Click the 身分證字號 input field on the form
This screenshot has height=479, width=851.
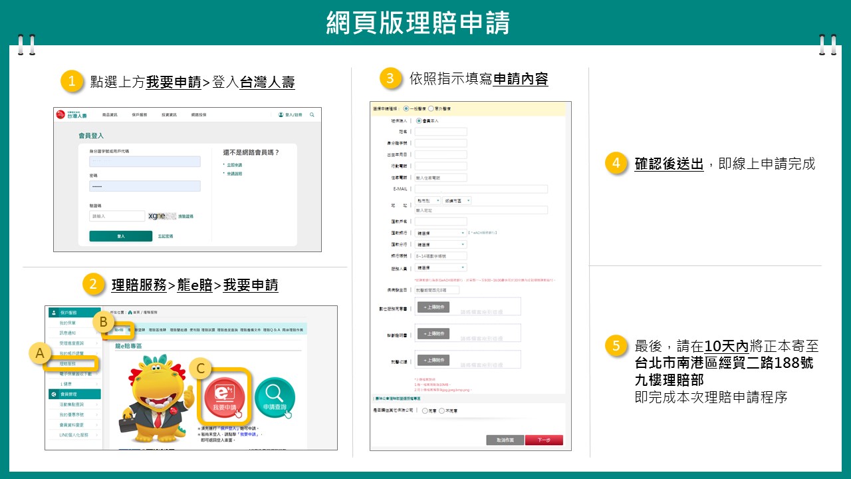click(x=441, y=143)
